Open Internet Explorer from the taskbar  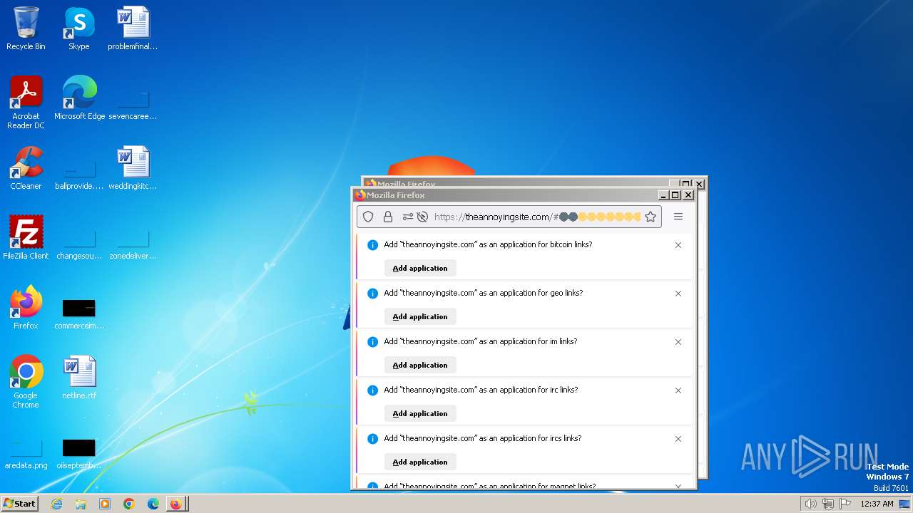56,504
